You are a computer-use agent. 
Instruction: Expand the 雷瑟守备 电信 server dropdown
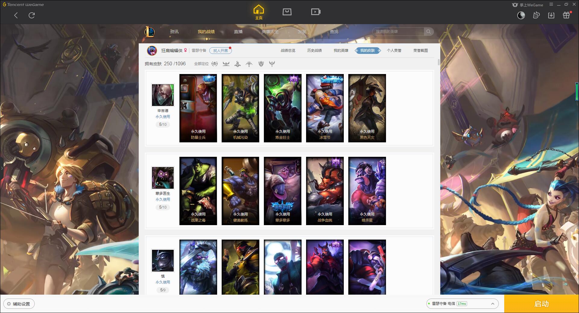point(462,304)
